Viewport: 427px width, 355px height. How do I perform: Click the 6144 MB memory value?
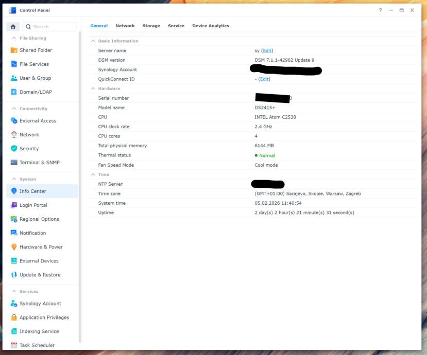click(264, 146)
